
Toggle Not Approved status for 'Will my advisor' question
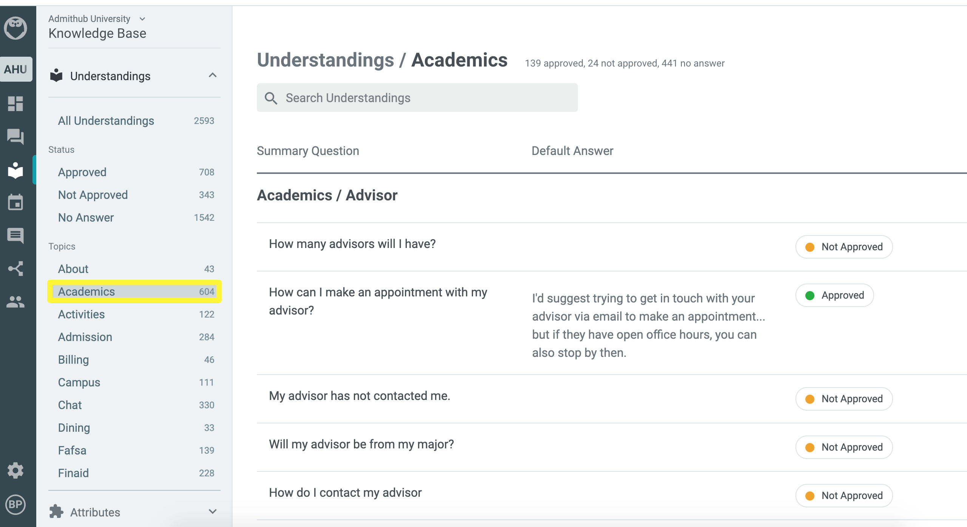point(844,447)
